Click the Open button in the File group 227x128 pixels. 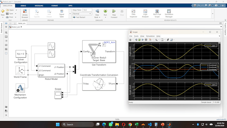point(10,10)
